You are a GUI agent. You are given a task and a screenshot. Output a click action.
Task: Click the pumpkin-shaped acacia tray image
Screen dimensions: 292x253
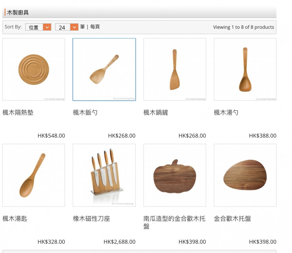pyautogui.click(x=175, y=175)
